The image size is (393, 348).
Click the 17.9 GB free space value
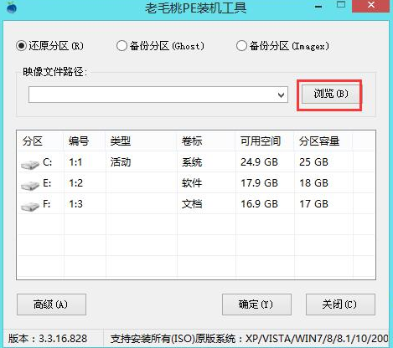click(259, 183)
